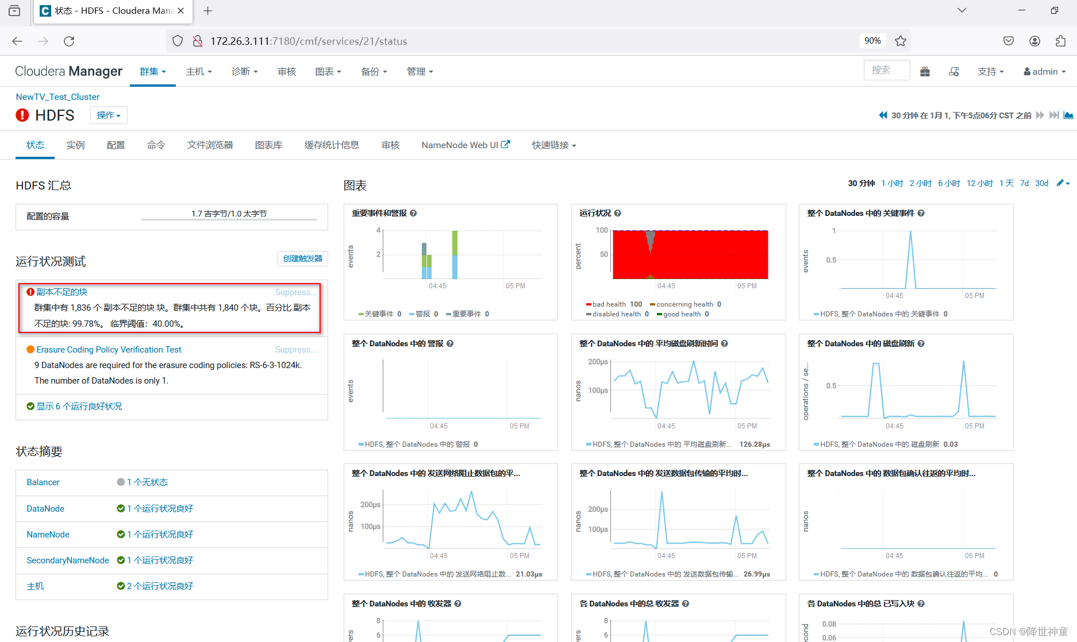Screen dimensions: 1077x642
Task: Show help for DataNodes 磁盘刷新 chart
Action: tap(921, 343)
